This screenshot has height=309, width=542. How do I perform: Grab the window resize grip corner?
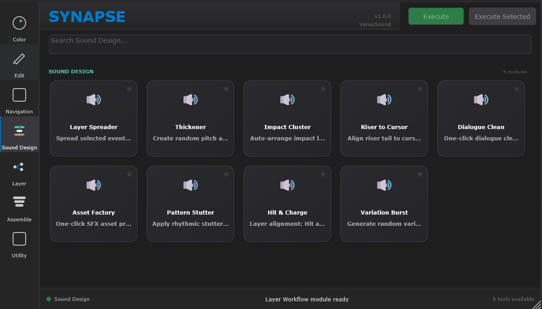click(x=536, y=304)
